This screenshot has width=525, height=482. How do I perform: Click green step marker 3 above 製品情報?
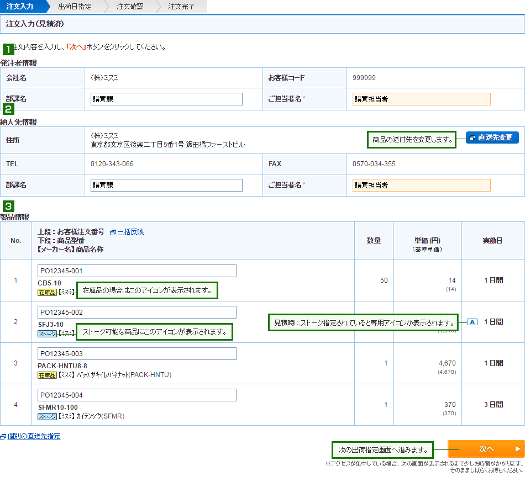pos(8,206)
